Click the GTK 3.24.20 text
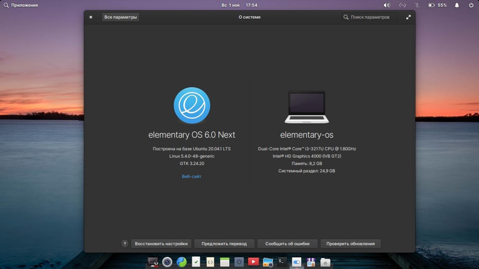 (x=192, y=163)
